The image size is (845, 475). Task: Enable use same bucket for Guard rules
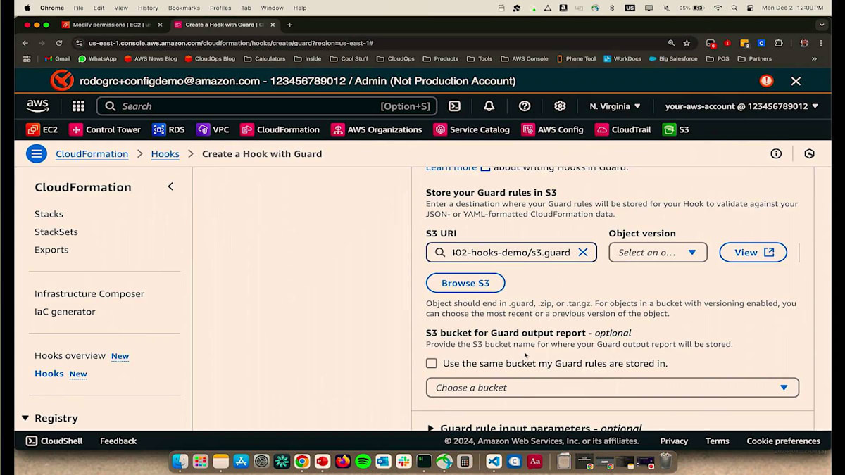tap(432, 364)
